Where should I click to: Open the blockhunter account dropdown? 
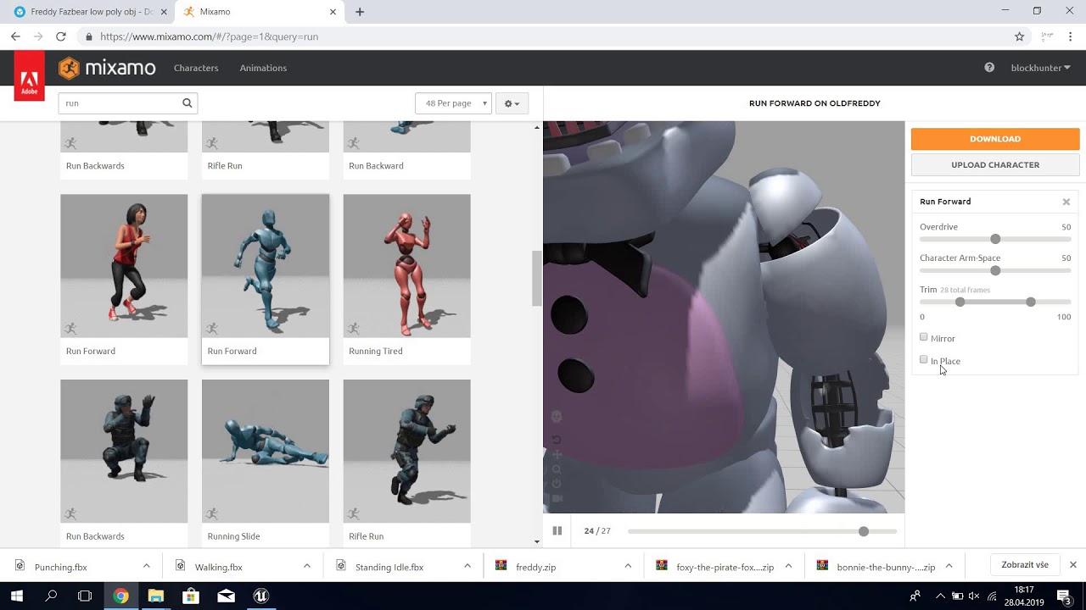click(x=1040, y=68)
